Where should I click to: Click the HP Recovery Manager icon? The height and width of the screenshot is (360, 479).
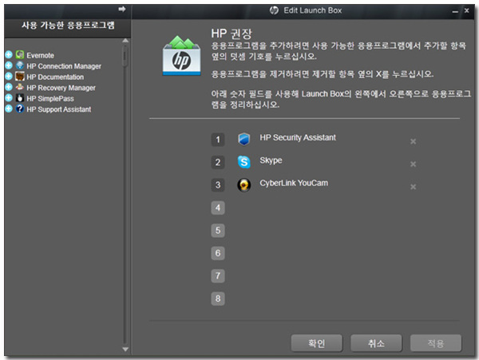pos(20,87)
